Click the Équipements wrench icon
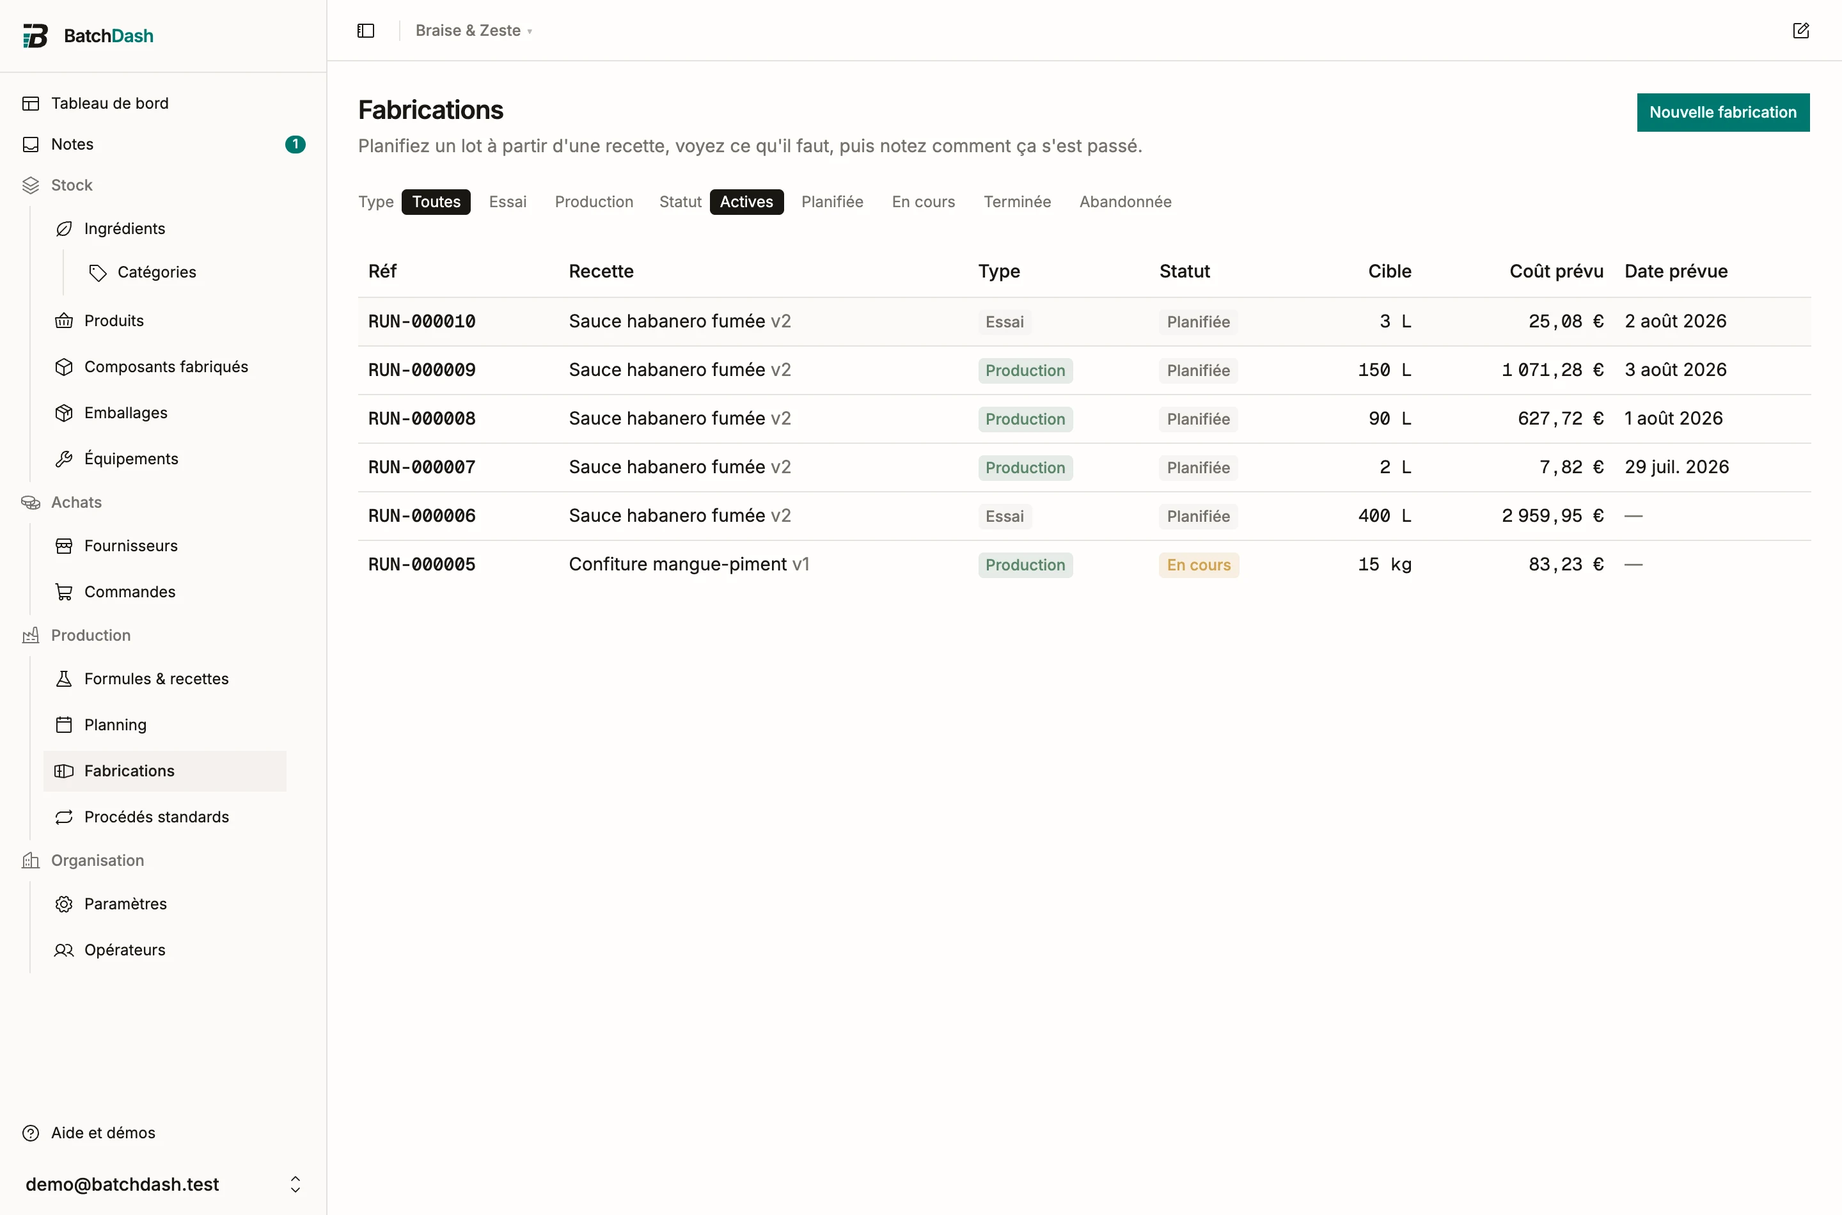Screen dimensions: 1842x1215 tap(65, 459)
